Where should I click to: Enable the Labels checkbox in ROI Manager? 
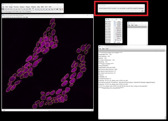116,42
